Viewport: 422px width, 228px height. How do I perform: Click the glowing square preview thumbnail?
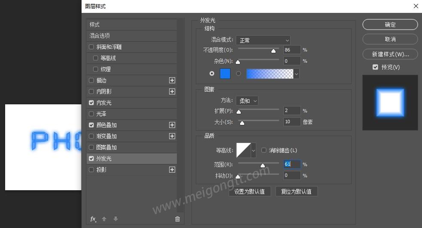click(x=390, y=103)
